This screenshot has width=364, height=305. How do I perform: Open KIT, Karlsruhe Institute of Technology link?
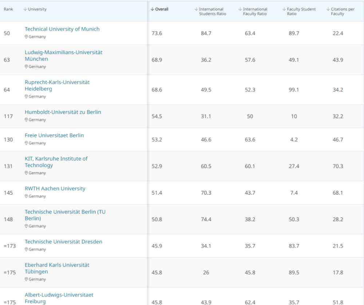[x=56, y=162]
